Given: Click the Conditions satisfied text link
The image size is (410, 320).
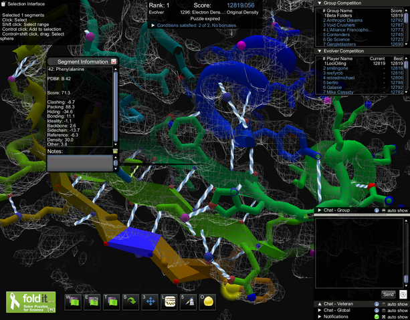Looking at the screenshot, I should 197,25.
